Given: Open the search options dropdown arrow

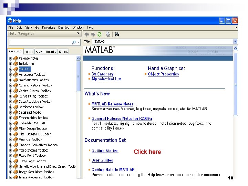Looking at the screenshot, I should [79, 42].
